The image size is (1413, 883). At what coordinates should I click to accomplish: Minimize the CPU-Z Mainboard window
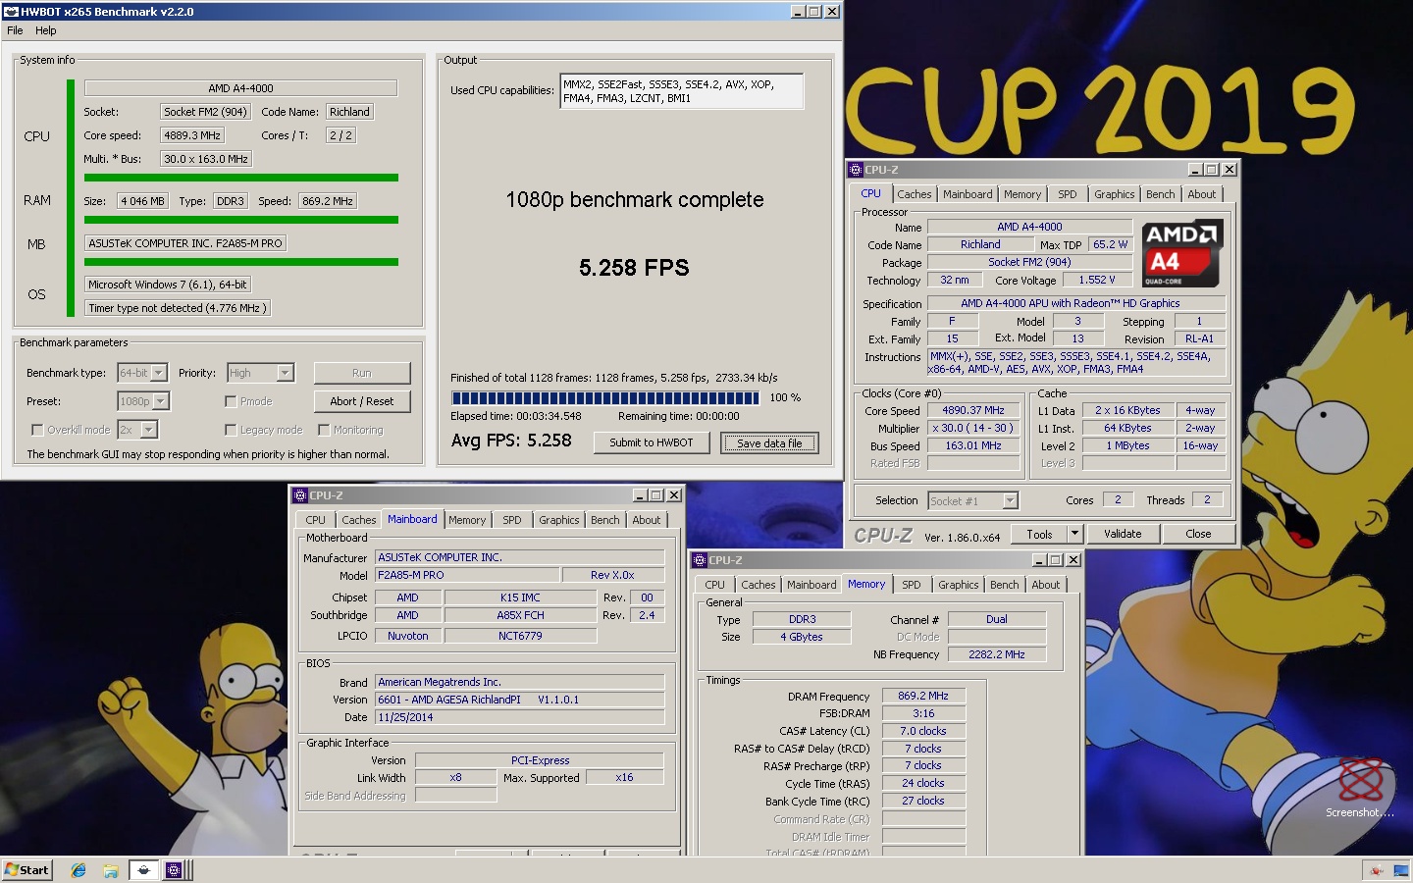640,495
